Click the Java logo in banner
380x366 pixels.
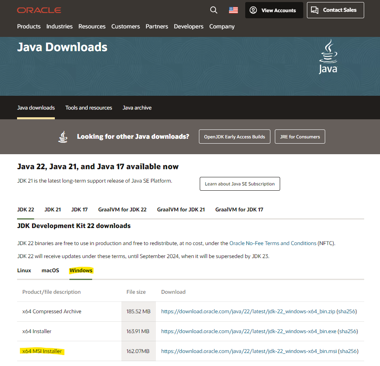click(x=328, y=57)
